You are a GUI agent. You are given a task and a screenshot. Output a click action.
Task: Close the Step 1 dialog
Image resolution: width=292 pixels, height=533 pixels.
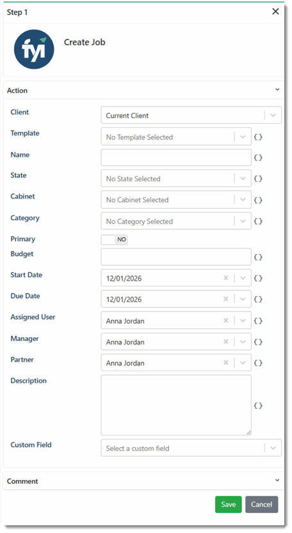(x=275, y=12)
